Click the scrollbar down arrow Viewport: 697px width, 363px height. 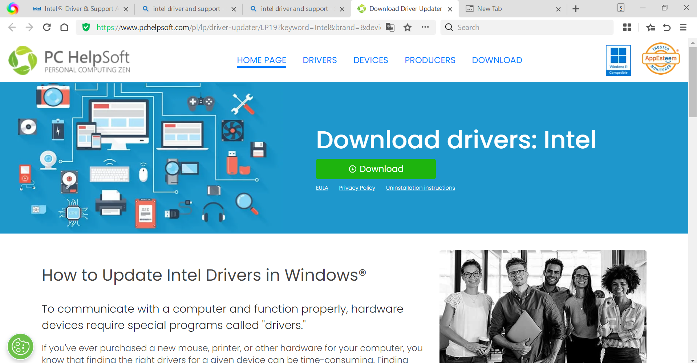coord(693,360)
